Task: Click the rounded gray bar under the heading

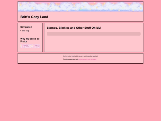Action: (94, 34)
